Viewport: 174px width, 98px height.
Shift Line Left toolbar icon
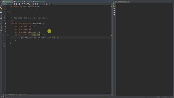(x=40, y=4)
